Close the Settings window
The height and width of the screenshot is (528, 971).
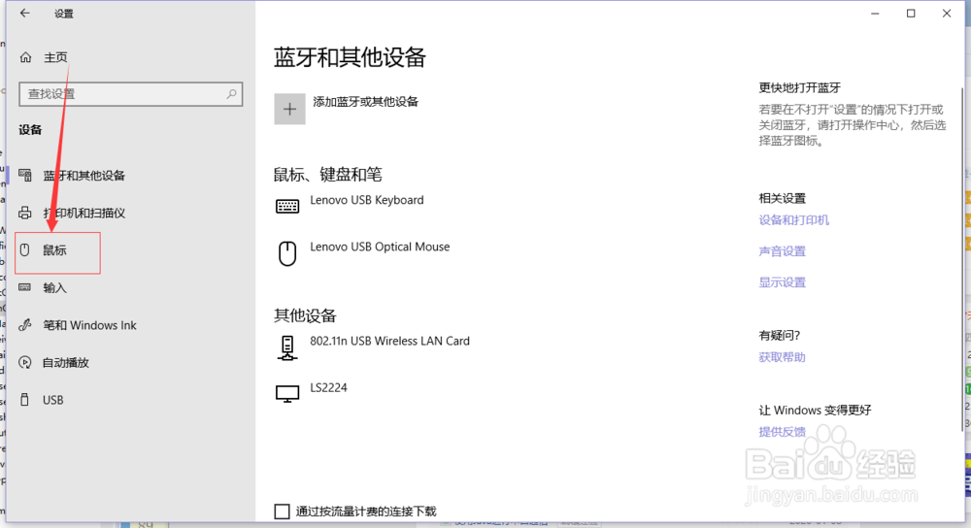(947, 14)
